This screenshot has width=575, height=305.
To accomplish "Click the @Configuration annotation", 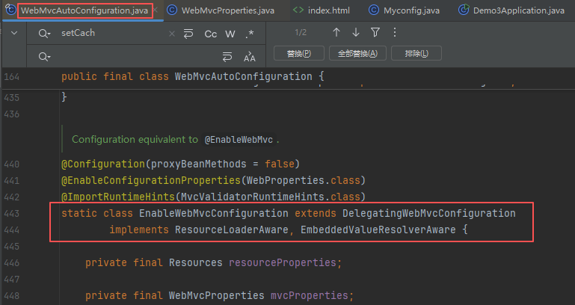I will (103, 164).
